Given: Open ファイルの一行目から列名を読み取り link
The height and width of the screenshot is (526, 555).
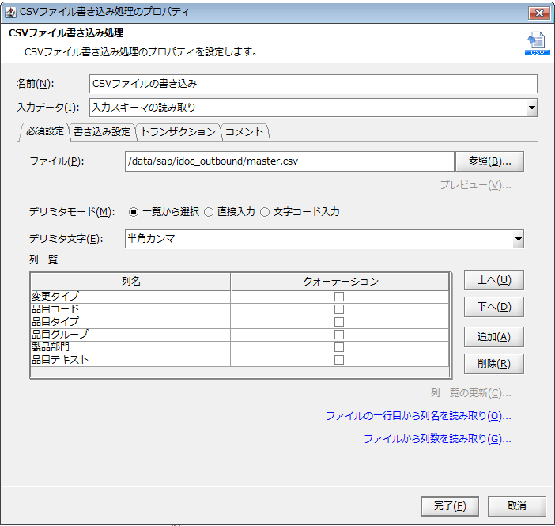Looking at the screenshot, I should [x=418, y=416].
